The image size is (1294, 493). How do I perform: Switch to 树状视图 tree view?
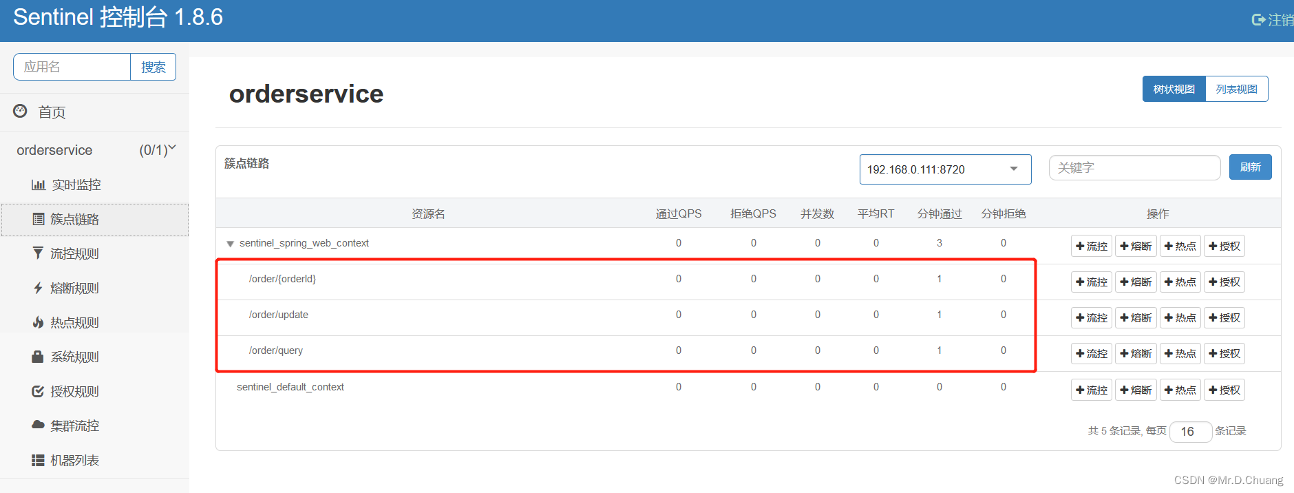pos(1174,89)
